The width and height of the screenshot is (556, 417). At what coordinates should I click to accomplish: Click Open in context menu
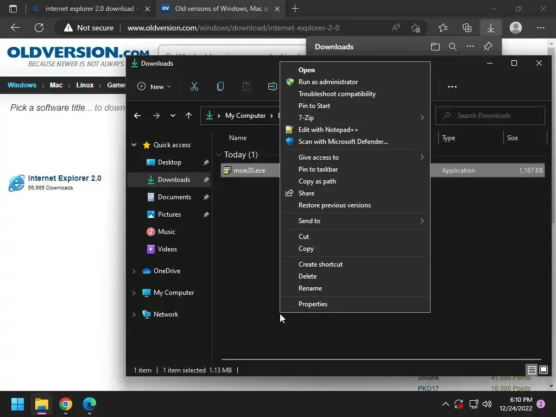click(355, 70)
